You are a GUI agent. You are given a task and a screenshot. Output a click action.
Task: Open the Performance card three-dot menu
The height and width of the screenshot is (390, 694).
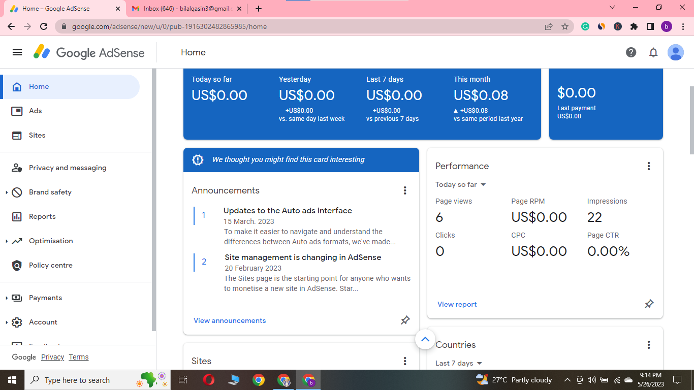pos(649,166)
